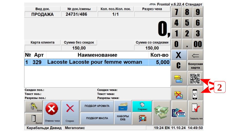Click the Наименование column header

97,55
